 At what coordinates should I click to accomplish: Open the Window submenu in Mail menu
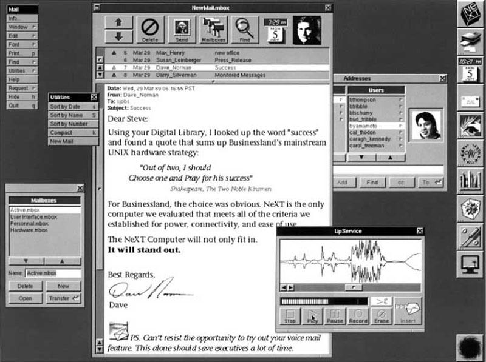click(x=22, y=27)
